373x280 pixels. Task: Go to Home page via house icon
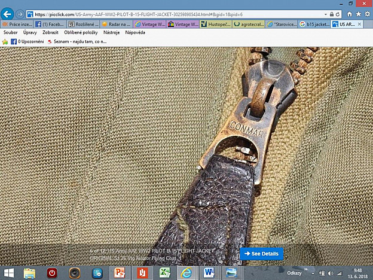(x=350, y=14)
